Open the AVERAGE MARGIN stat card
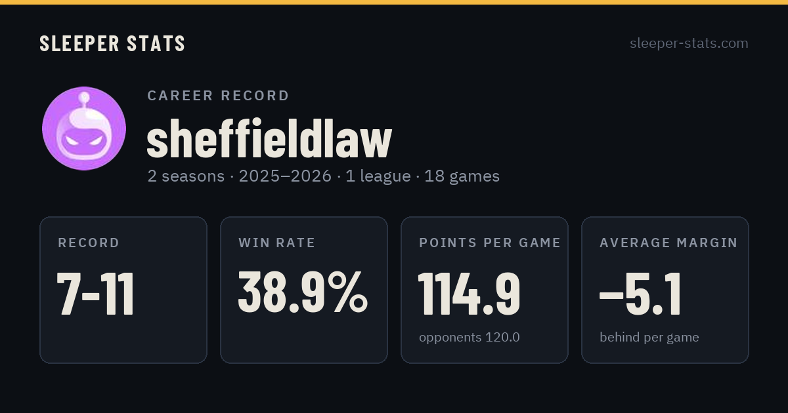The image size is (788, 413). pos(665,290)
